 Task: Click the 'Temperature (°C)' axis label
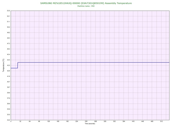coord(4,65)
